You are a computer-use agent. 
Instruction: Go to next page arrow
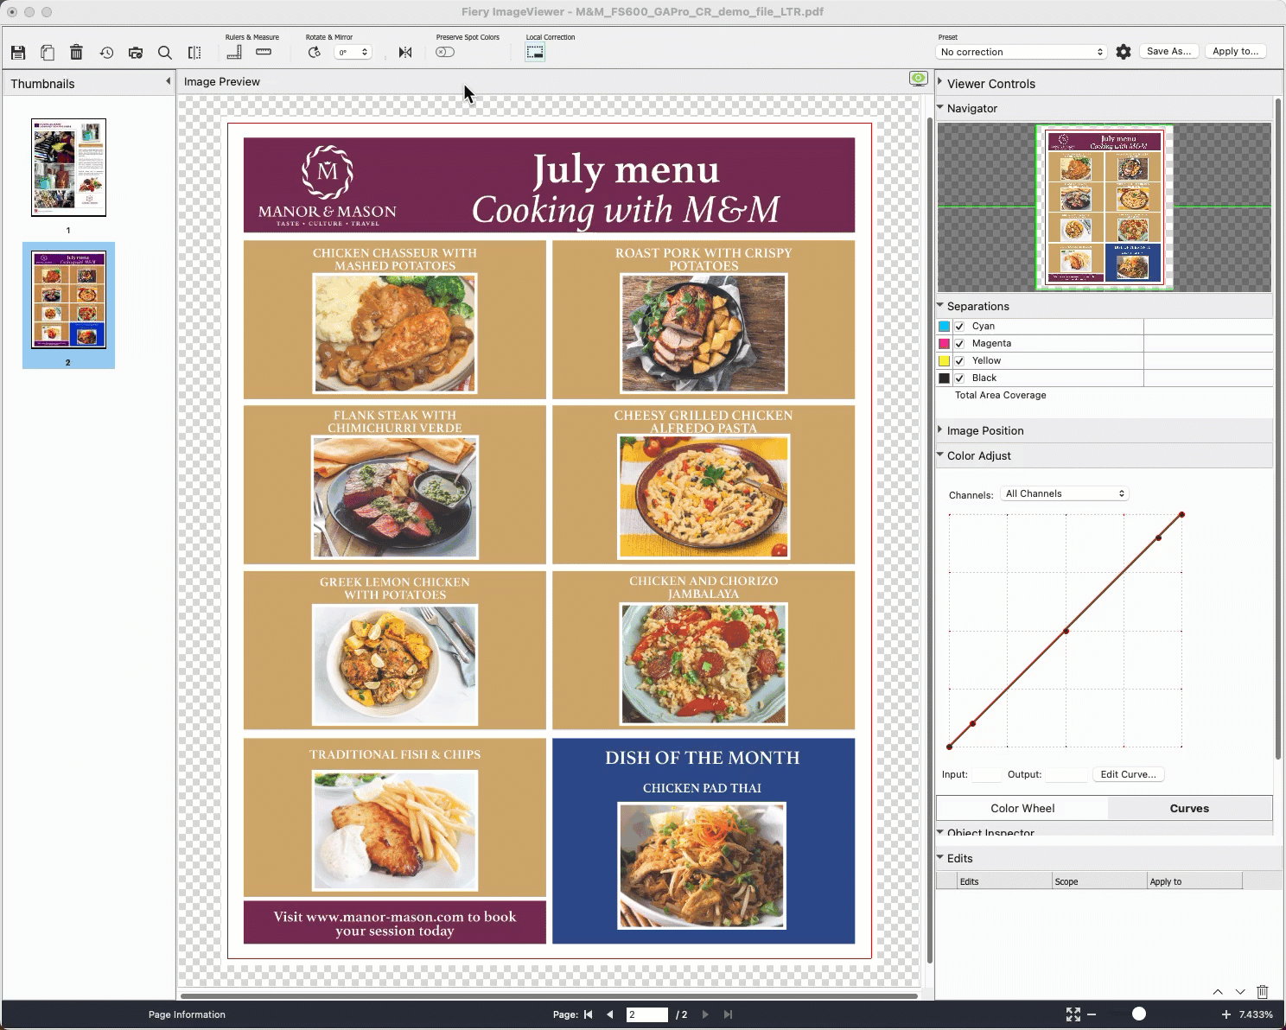[705, 1014]
